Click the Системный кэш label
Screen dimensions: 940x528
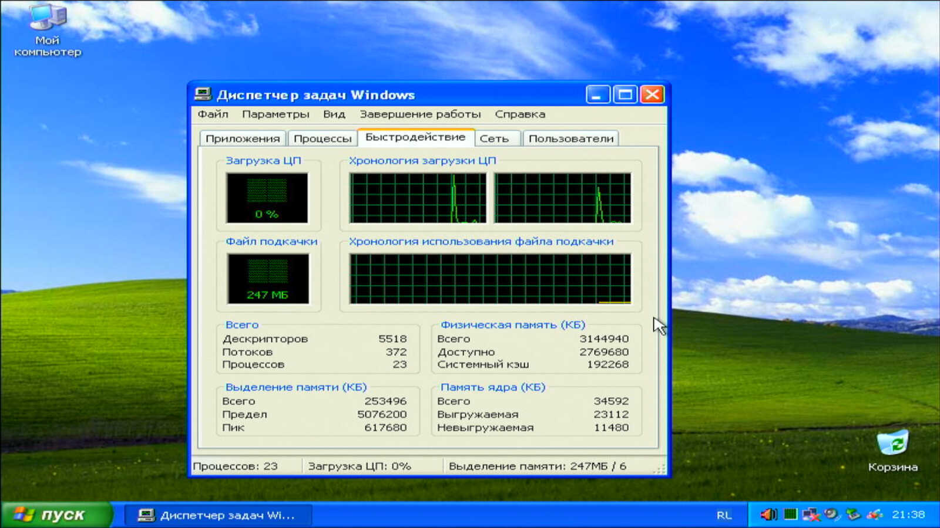(483, 364)
